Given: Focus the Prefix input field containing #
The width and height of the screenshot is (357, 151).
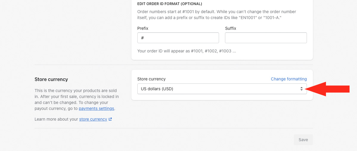Looking at the screenshot, I should [x=178, y=38].
